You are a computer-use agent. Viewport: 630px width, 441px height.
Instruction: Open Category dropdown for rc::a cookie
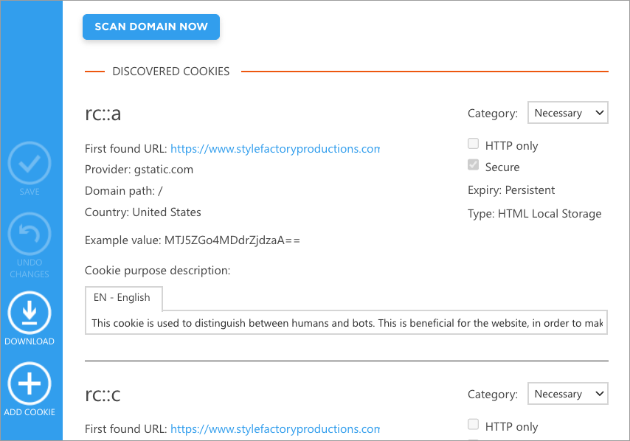click(567, 113)
